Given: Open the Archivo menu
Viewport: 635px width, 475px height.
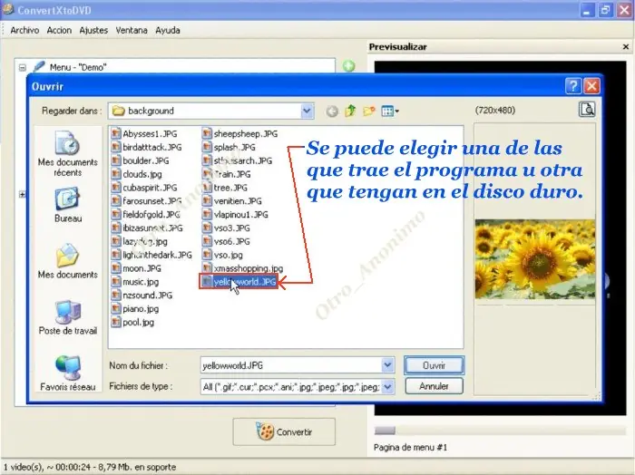Looking at the screenshot, I should (x=24, y=30).
